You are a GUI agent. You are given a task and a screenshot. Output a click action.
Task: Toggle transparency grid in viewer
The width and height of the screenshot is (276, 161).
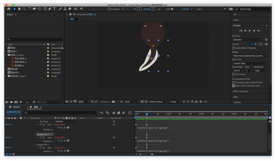(x=146, y=102)
